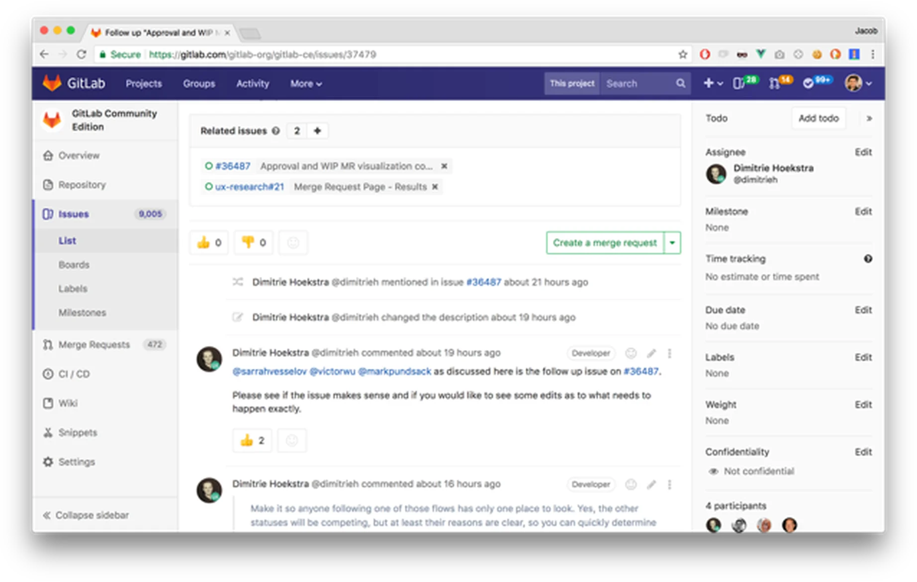Switch to the Boards view

[x=74, y=264]
